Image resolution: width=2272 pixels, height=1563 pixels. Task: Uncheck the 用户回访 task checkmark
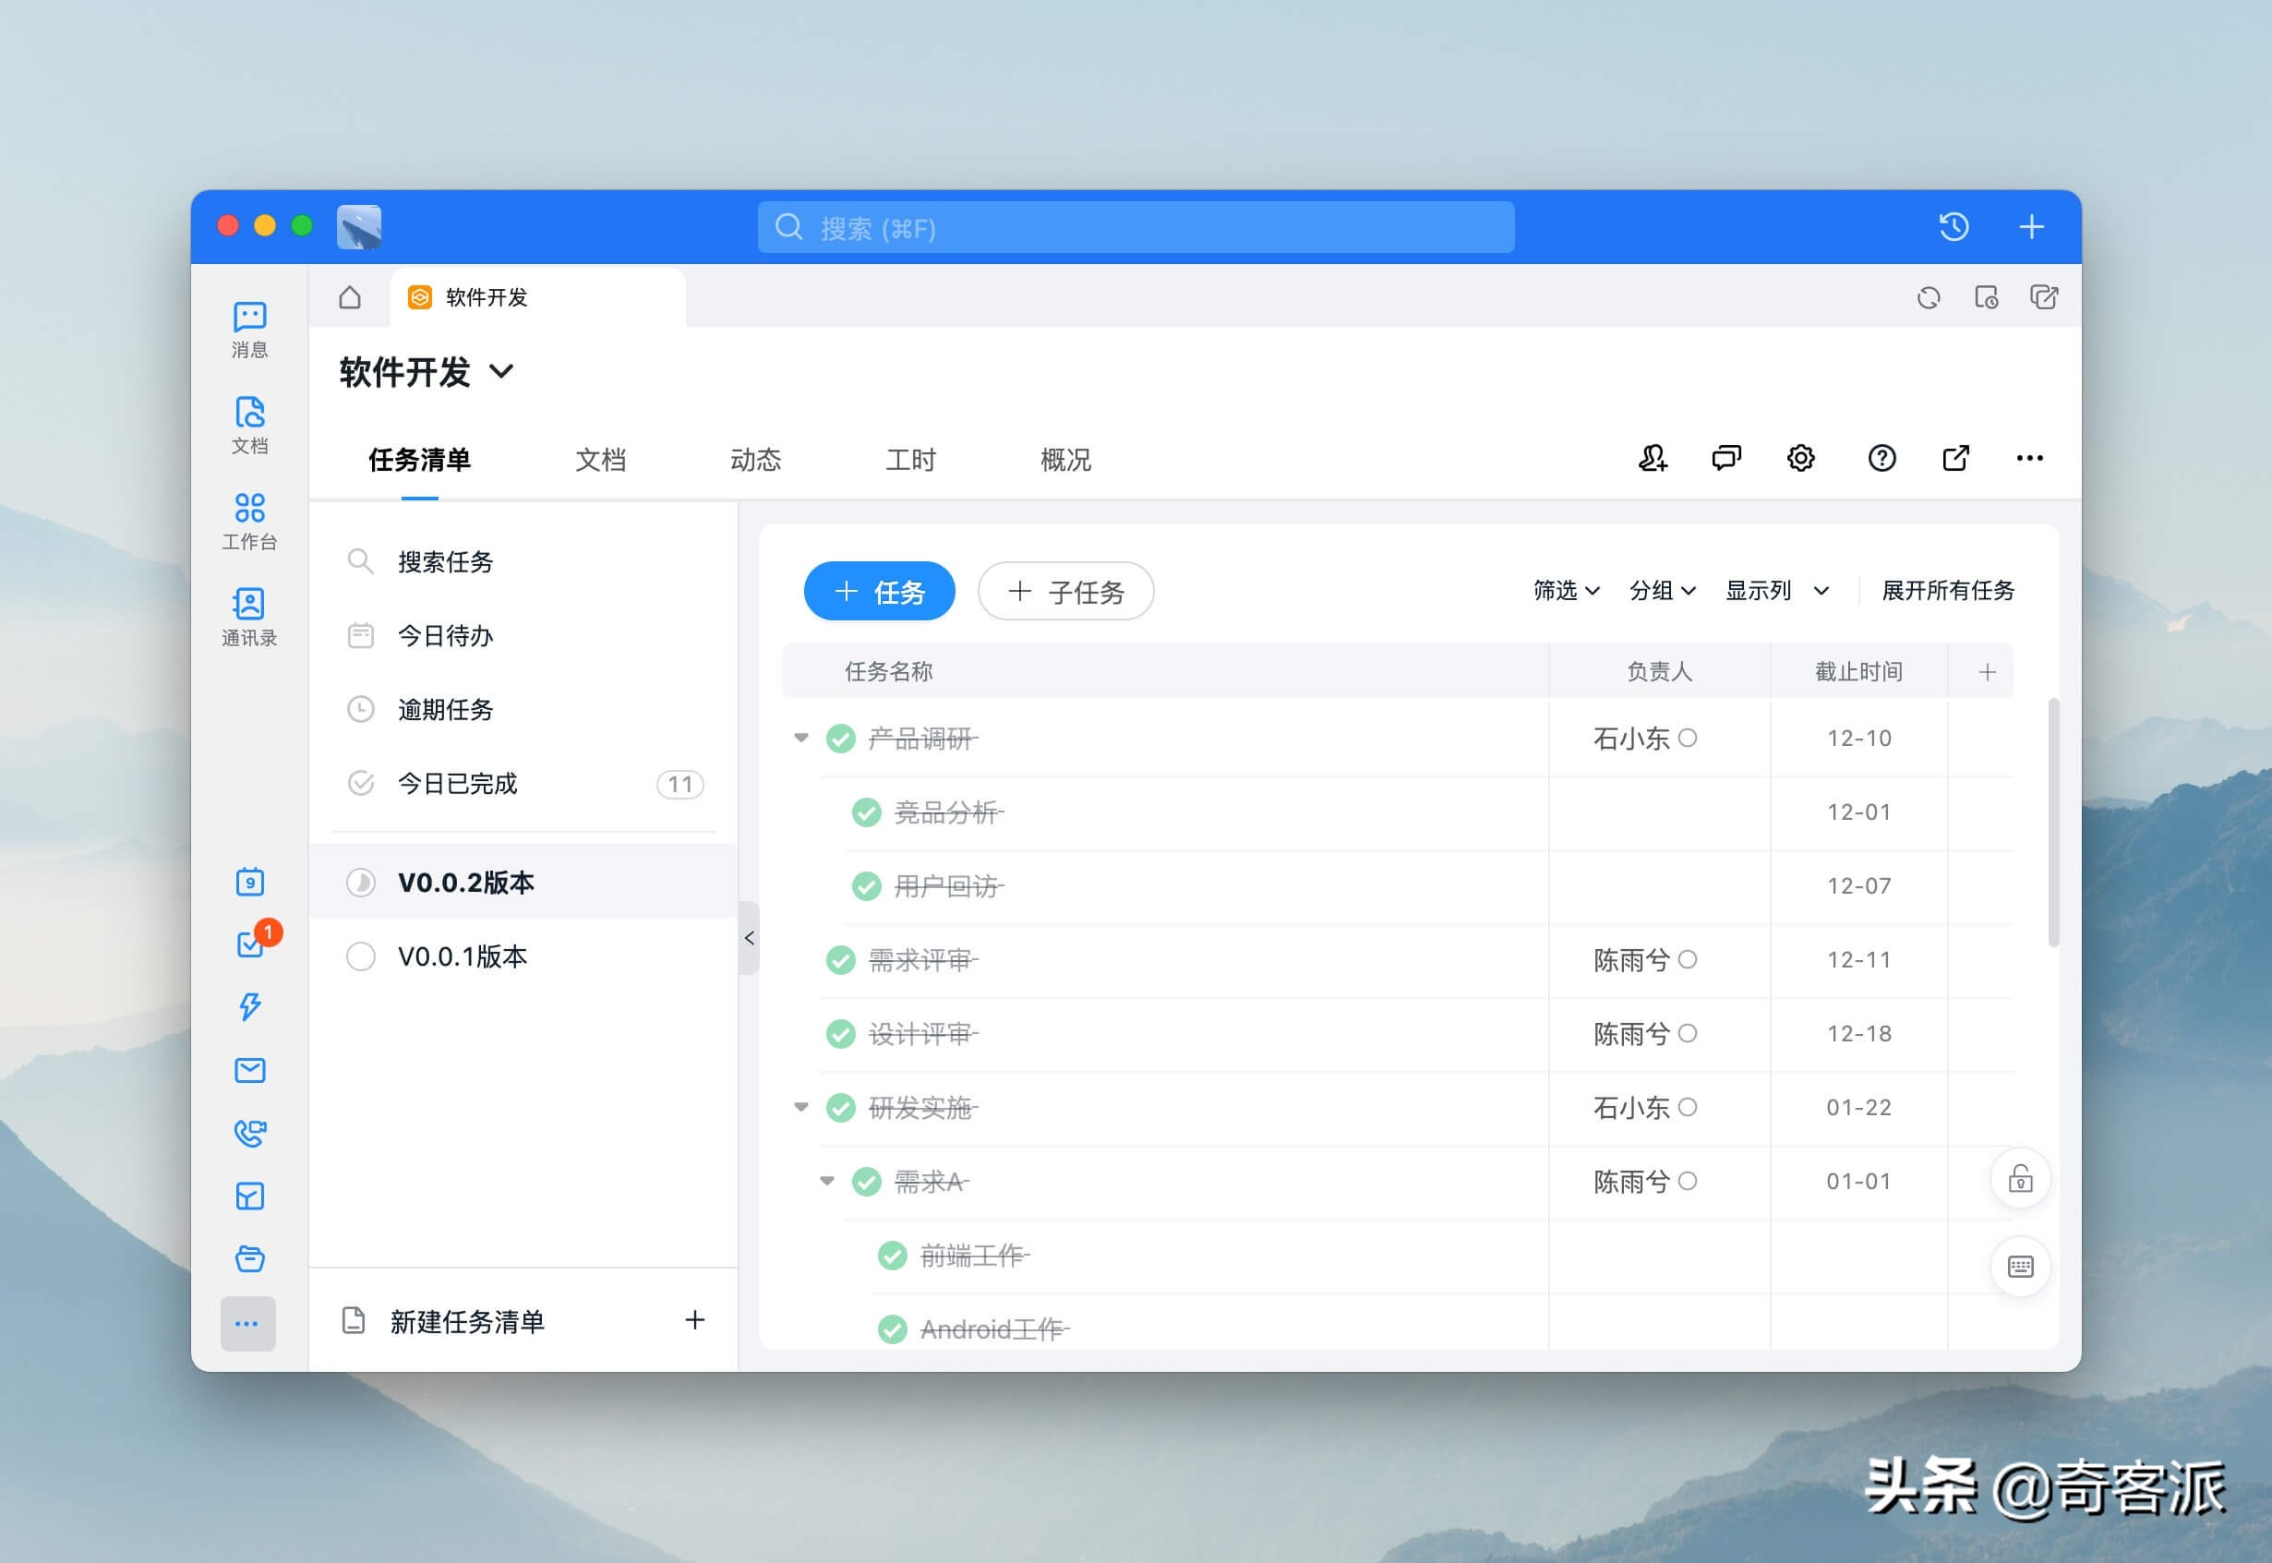click(866, 885)
